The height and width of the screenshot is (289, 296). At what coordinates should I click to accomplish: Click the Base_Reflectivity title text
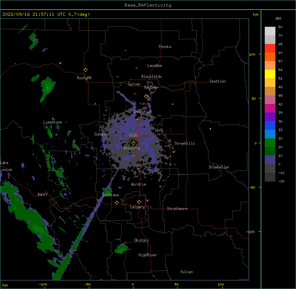pos(148,5)
